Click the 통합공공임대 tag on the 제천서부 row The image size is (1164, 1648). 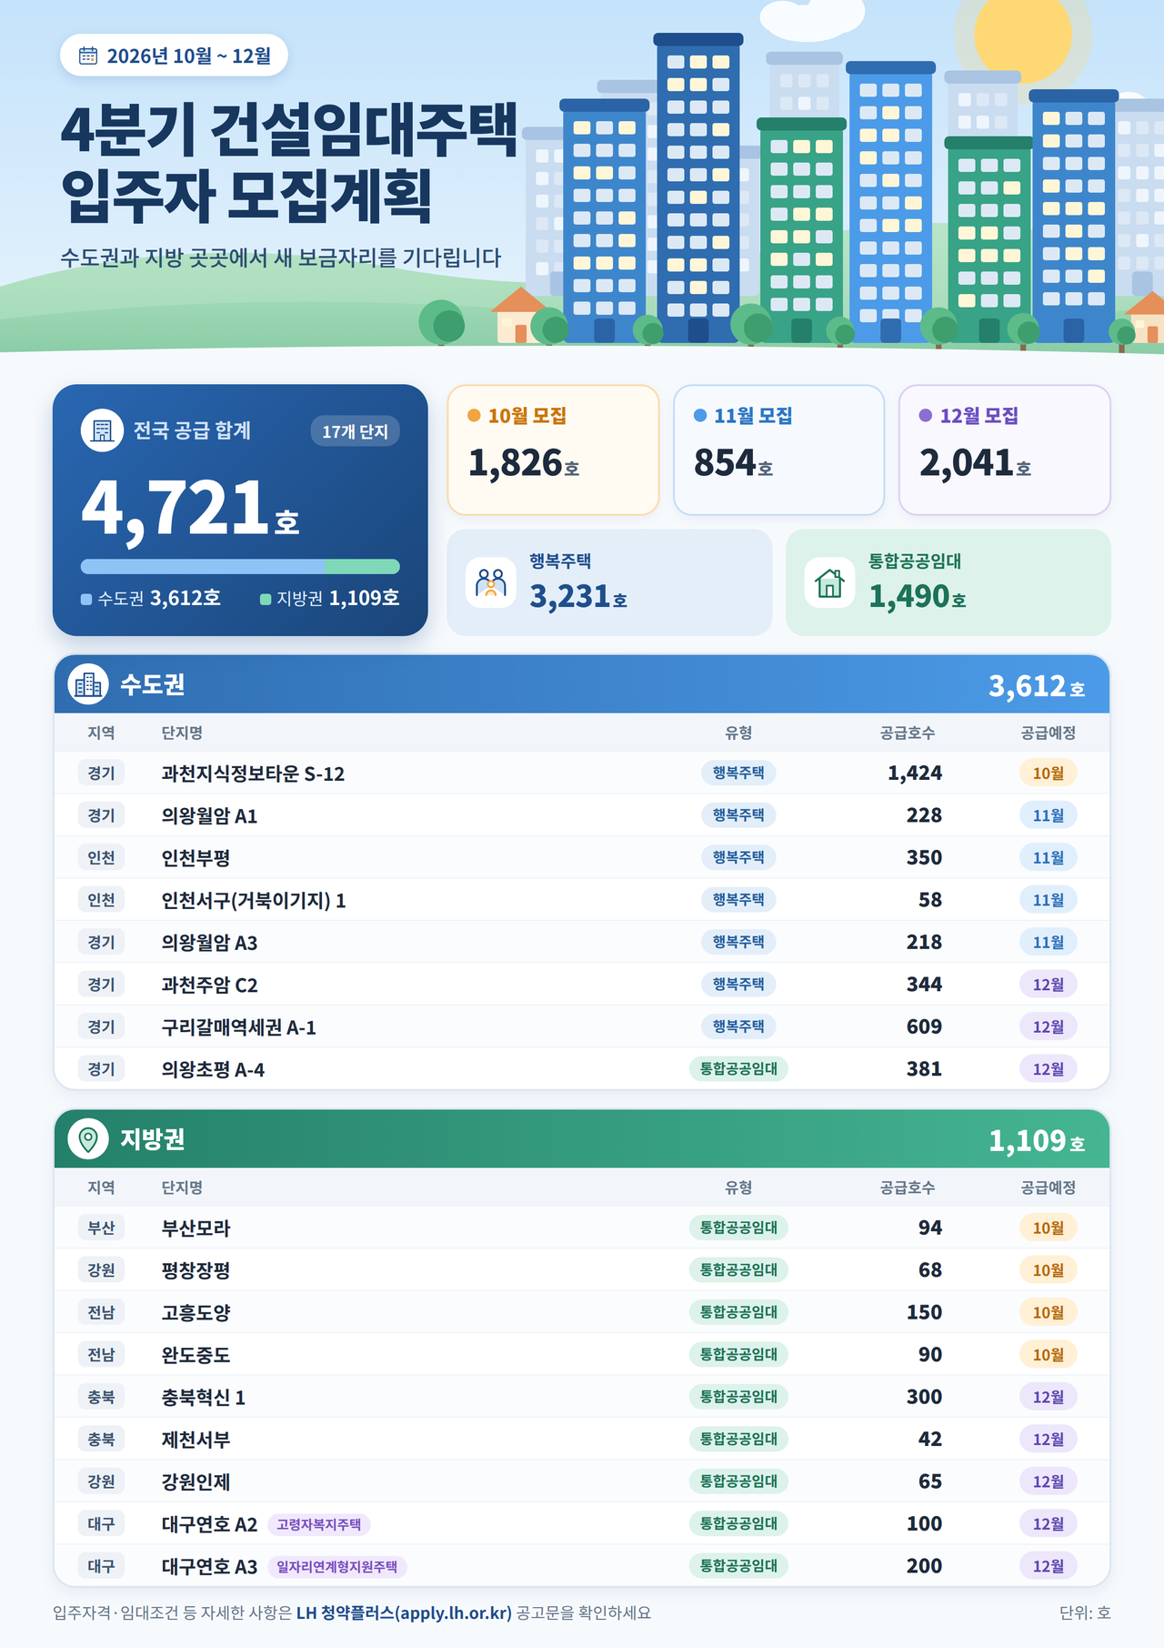click(x=738, y=1440)
